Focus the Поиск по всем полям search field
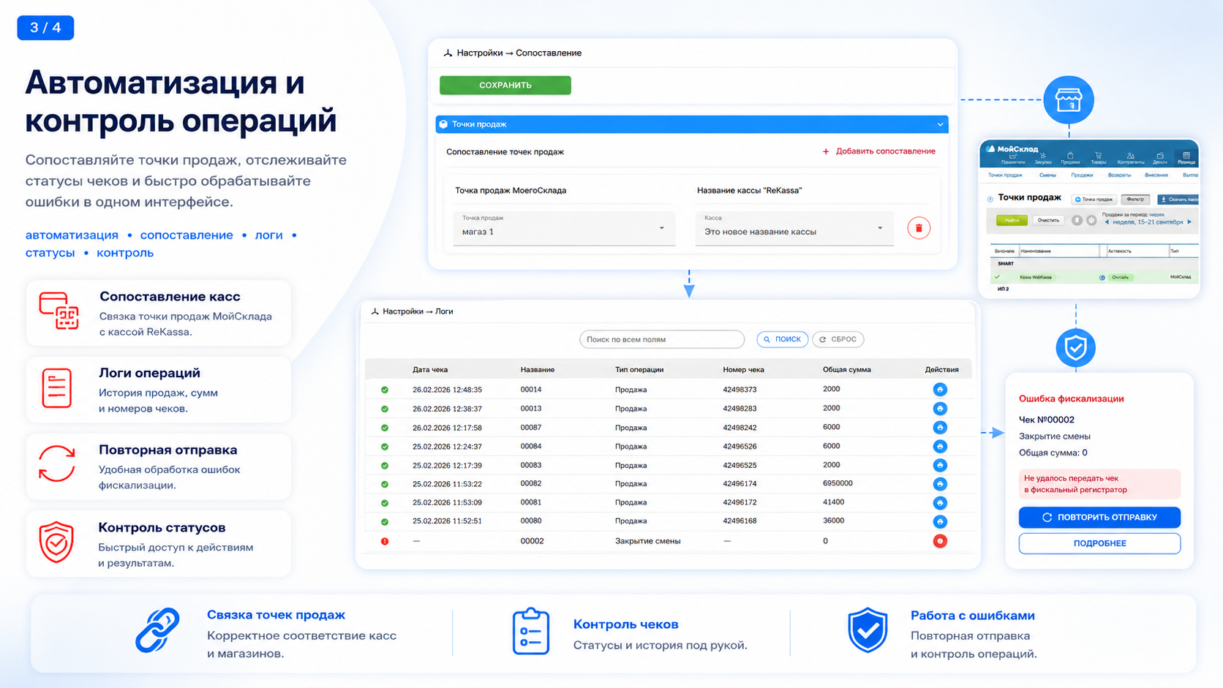This screenshot has width=1223, height=688. click(x=662, y=339)
